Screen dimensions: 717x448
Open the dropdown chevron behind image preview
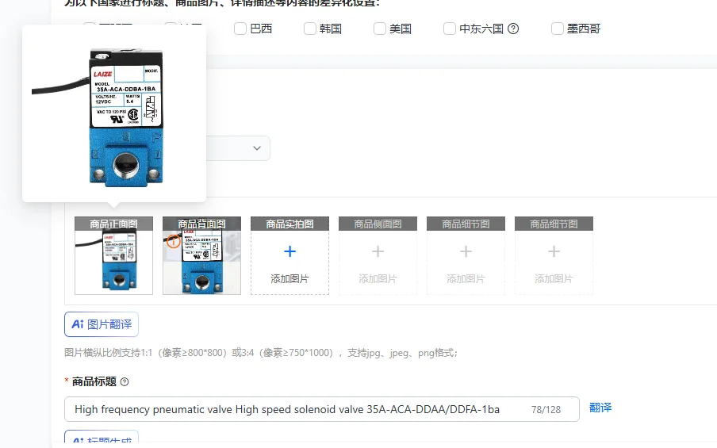257,148
